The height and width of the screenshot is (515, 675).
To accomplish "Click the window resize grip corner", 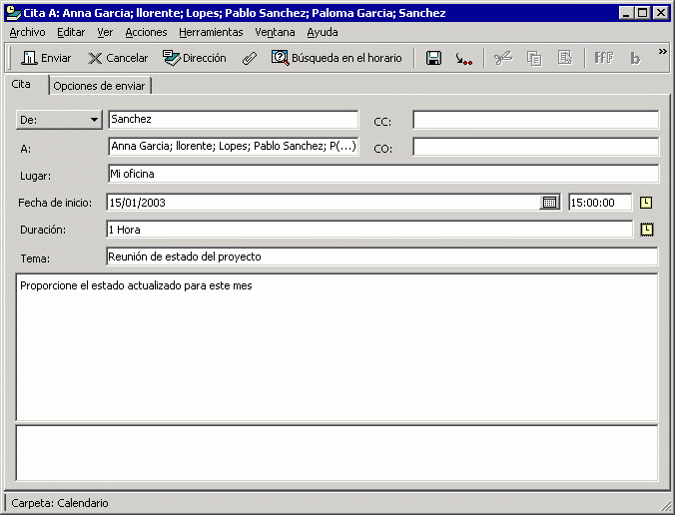I will pos(665,506).
